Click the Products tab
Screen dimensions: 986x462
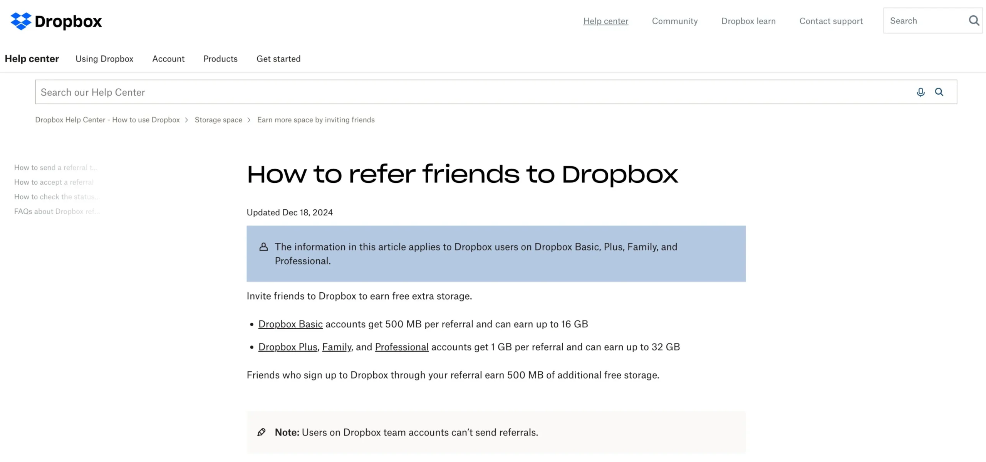pos(220,58)
